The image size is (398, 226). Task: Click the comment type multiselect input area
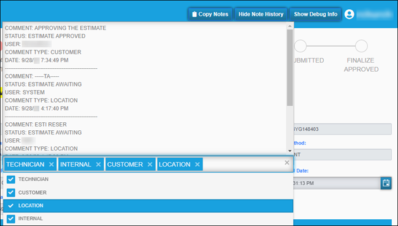click(x=243, y=164)
